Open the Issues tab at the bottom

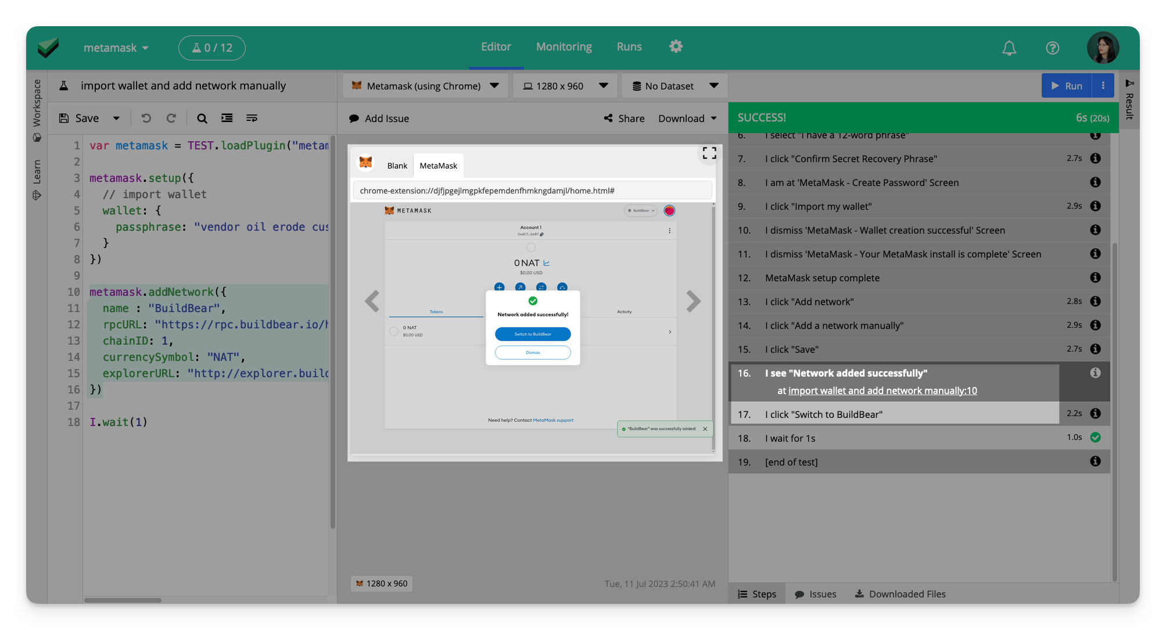tap(815, 593)
